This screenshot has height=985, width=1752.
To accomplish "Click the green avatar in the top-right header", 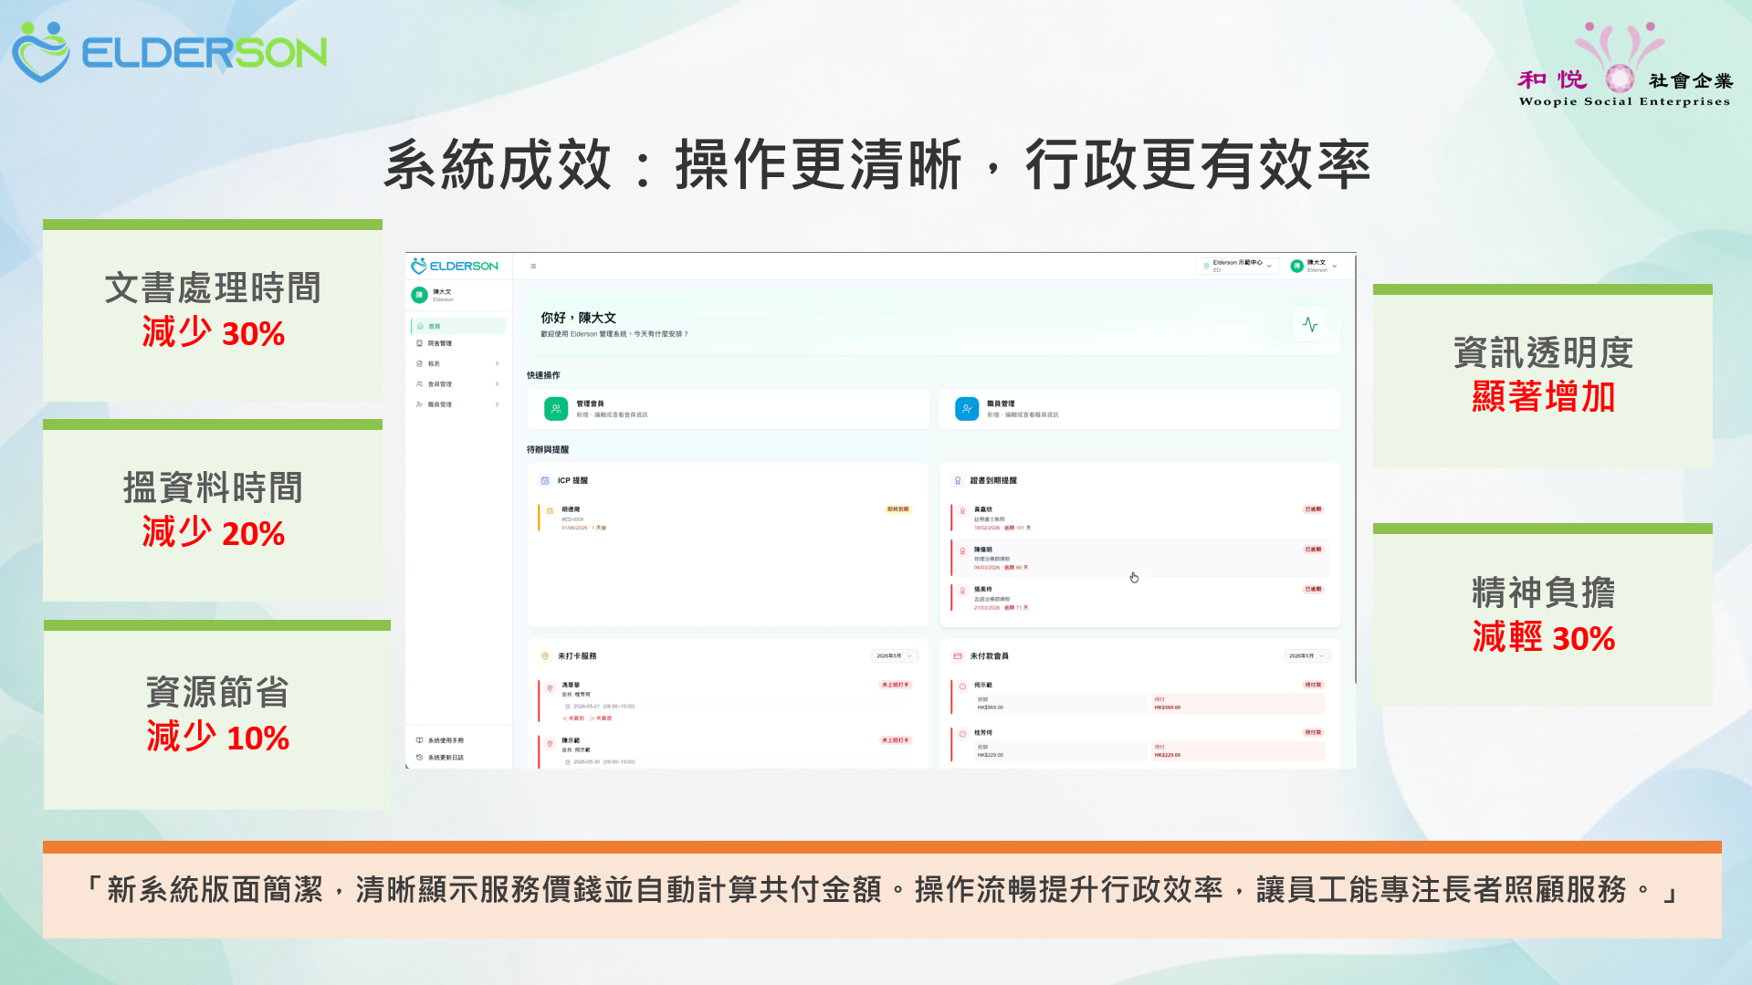I will click(1296, 266).
